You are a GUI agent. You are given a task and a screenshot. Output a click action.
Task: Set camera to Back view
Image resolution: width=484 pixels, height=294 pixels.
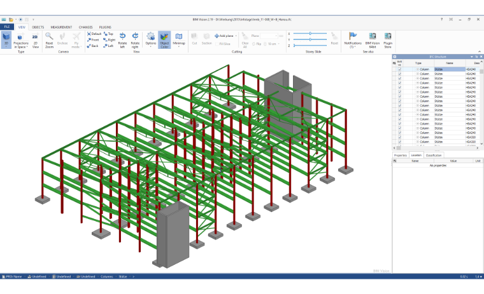pyautogui.click(x=92, y=46)
